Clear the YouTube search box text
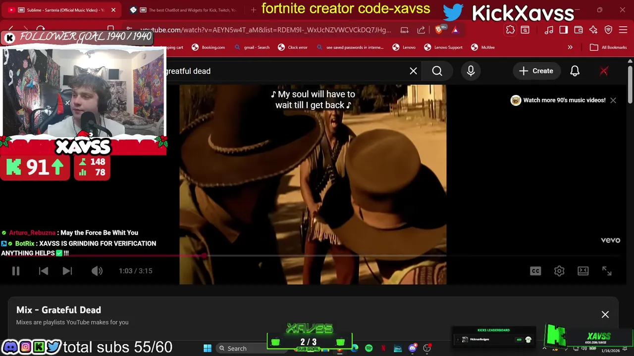Viewport: 634px width, 356px height. (413, 71)
